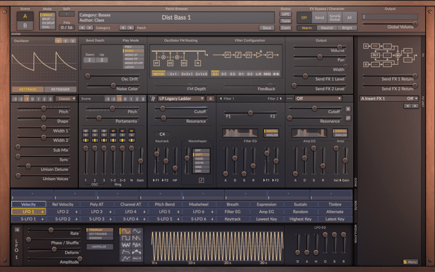The image size is (435, 272).
Task: Toggle UNIPOLAR for LFO 1
Action: (99, 247)
